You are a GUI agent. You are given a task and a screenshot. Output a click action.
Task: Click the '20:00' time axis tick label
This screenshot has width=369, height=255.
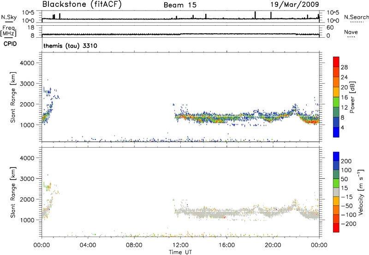point(273,245)
